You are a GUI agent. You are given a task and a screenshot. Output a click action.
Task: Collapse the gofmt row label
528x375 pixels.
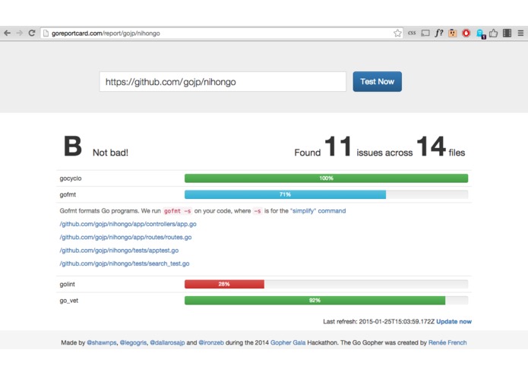68,194
